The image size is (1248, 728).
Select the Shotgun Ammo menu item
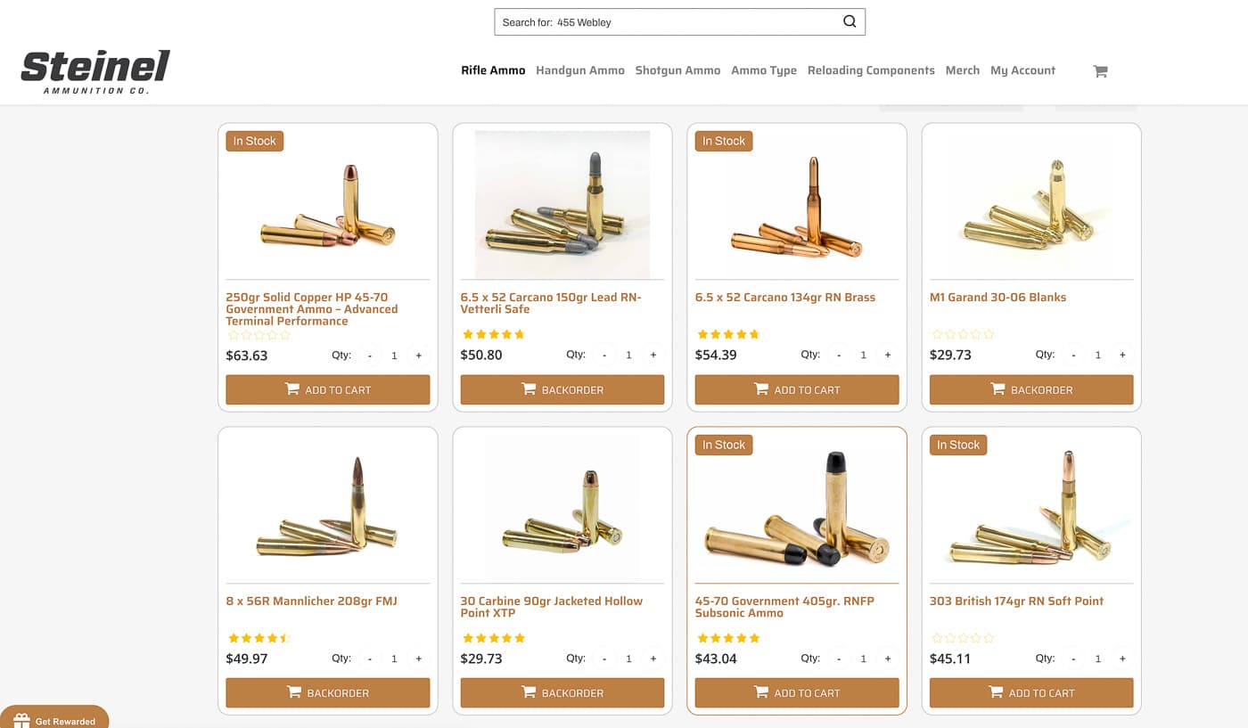pyautogui.click(x=677, y=70)
